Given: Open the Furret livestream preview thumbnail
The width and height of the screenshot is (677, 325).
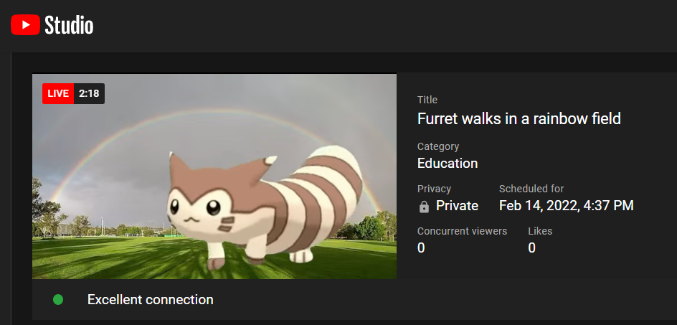Looking at the screenshot, I should click(214, 176).
